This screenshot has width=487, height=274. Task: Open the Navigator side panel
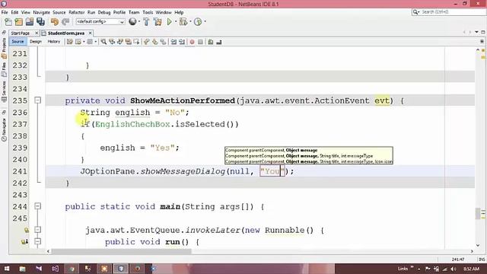[4, 129]
